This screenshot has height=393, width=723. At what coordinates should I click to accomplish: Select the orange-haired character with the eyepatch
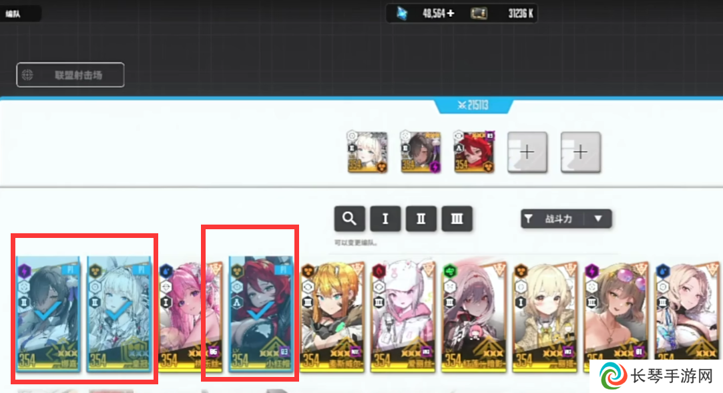332,316
